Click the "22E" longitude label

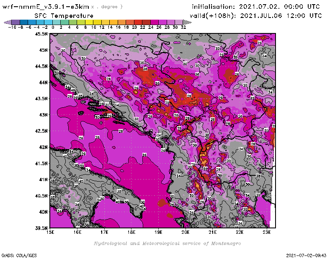(x=240, y=232)
